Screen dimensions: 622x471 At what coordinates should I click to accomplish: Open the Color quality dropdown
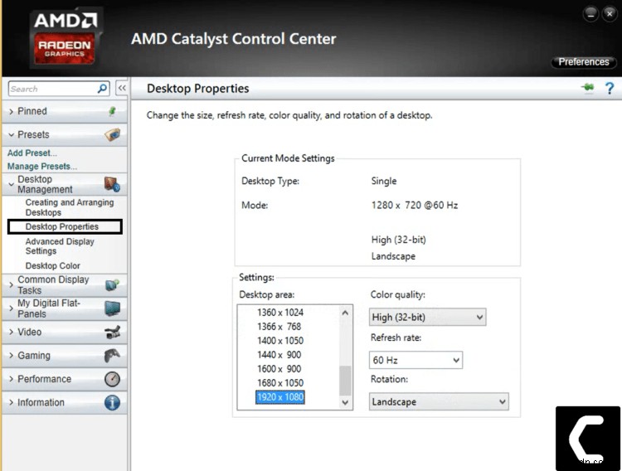click(x=427, y=317)
